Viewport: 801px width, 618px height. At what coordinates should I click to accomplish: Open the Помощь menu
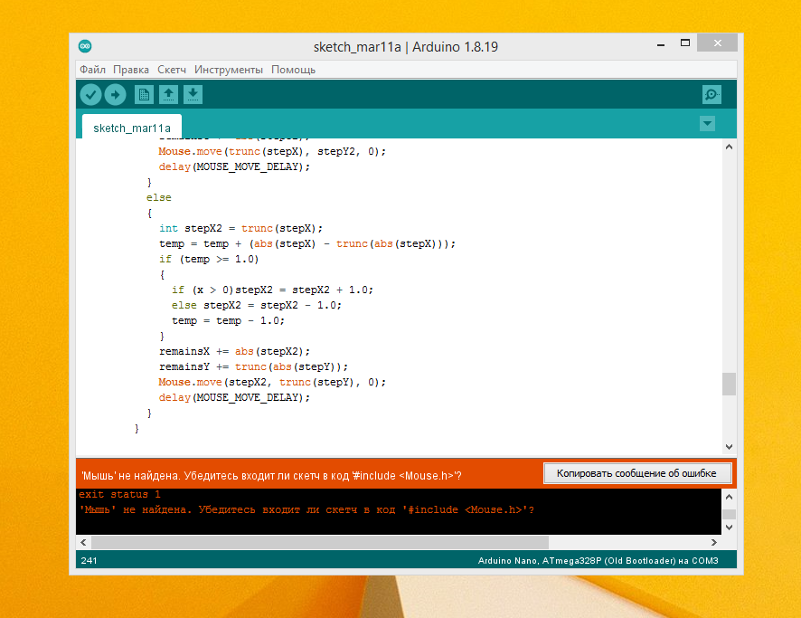pos(293,70)
